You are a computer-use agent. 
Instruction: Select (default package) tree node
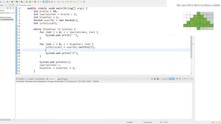click(x=6, y=17)
